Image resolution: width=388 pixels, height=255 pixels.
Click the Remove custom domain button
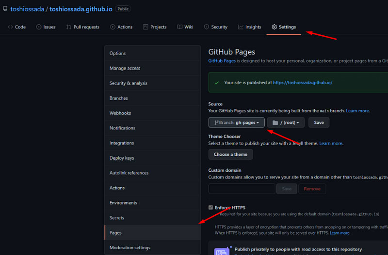312,189
